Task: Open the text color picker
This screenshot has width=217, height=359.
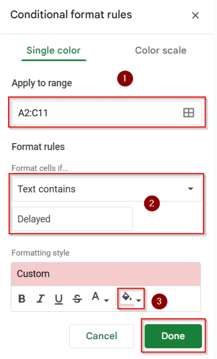Action: pyautogui.click(x=96, y=296)
